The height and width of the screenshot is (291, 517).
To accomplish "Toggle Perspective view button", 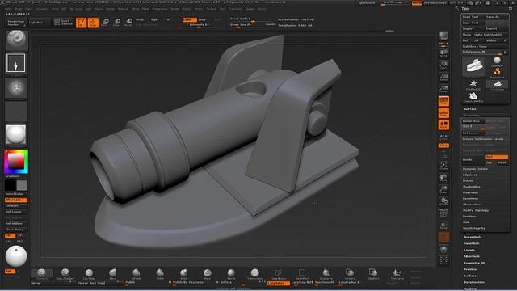I will coord(443,100).
